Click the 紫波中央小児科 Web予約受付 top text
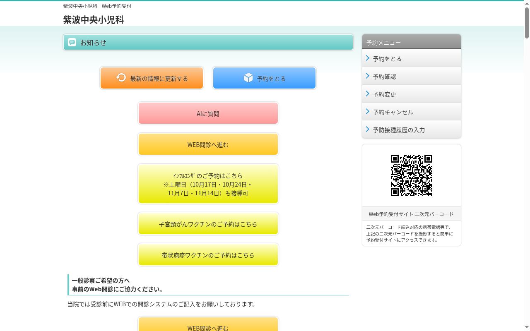The height and width of the screenshot is (331, 530). click(97, 6)
